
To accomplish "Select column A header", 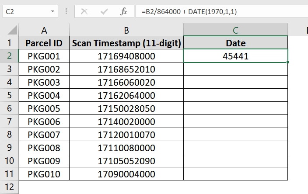I will click(44, 30).
